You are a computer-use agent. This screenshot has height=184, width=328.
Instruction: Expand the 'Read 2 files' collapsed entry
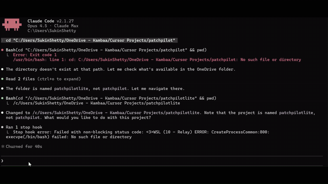43,79
